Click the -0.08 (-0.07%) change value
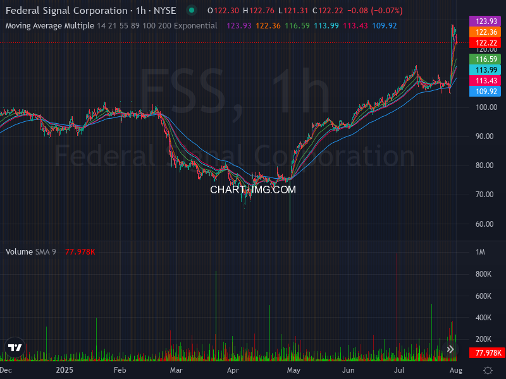The height and width of the screenshot is (379, 506). (375, 11)
